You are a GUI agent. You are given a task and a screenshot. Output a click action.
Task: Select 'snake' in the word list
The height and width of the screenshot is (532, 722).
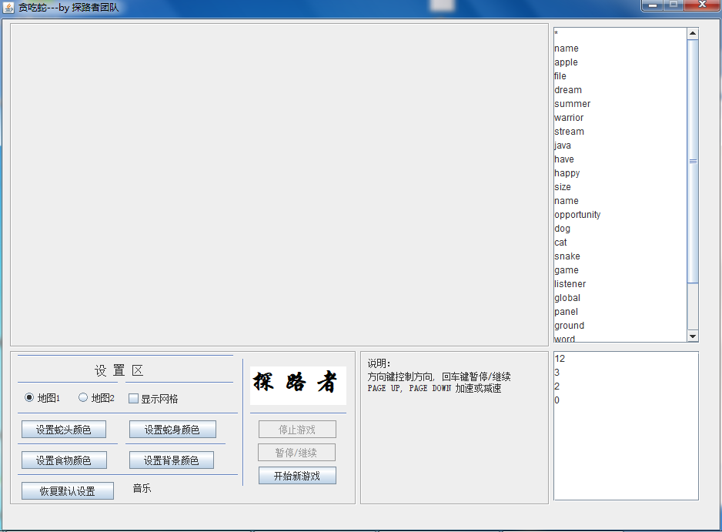567,256
